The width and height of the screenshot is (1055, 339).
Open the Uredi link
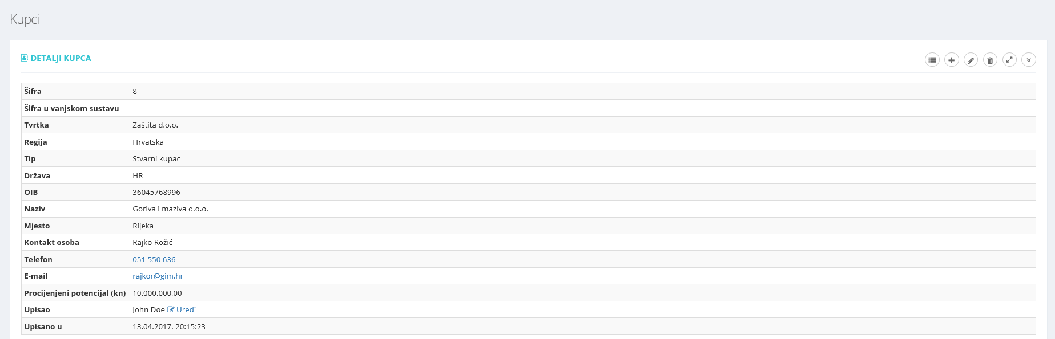186,309
